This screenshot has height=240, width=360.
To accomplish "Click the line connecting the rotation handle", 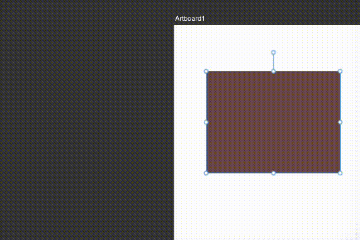I will coord(273,62).
